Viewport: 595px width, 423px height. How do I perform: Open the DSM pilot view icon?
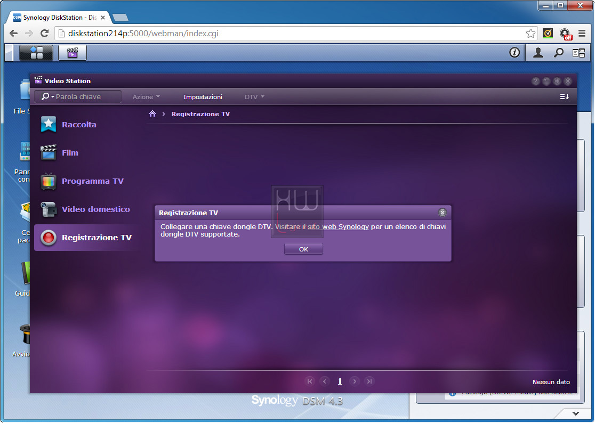[x=578, y=53]
